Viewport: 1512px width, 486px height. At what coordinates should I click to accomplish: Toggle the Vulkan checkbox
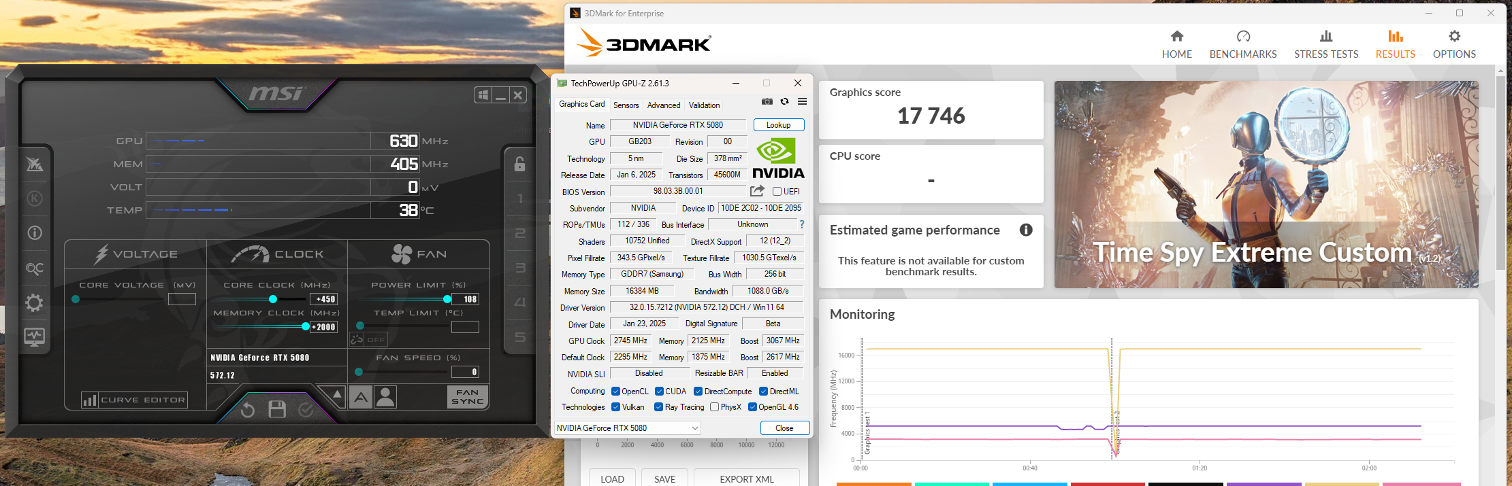pyautogui.click(x=615, y=407)
